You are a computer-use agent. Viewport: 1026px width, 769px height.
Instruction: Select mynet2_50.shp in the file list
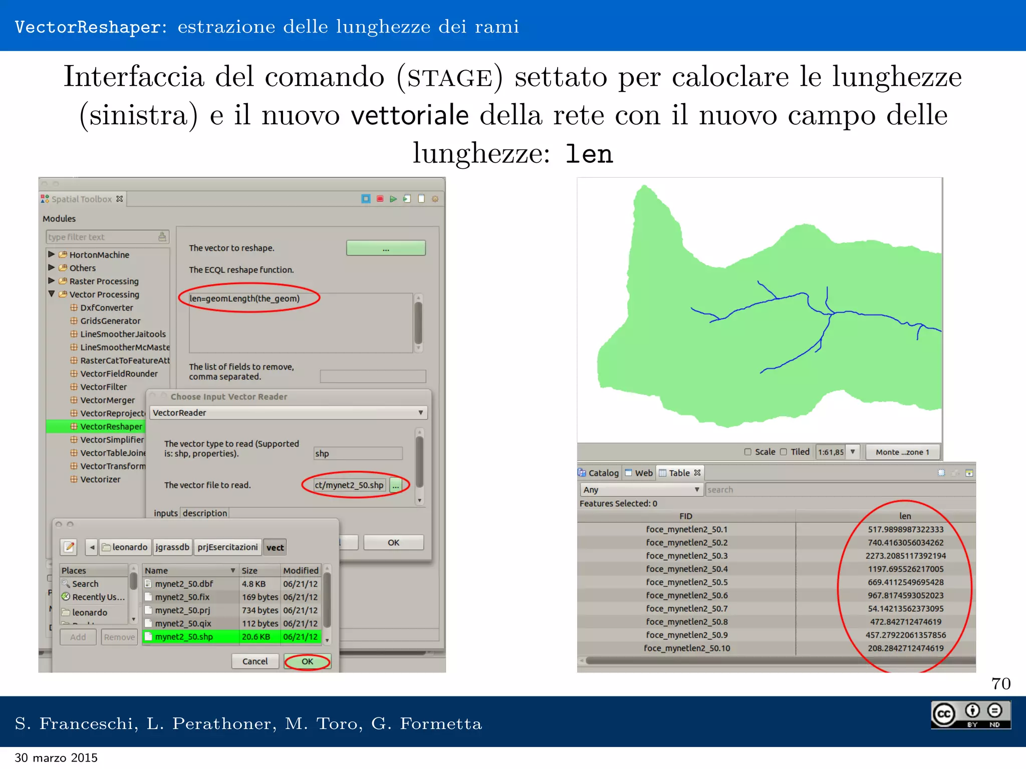click(231, 636)
